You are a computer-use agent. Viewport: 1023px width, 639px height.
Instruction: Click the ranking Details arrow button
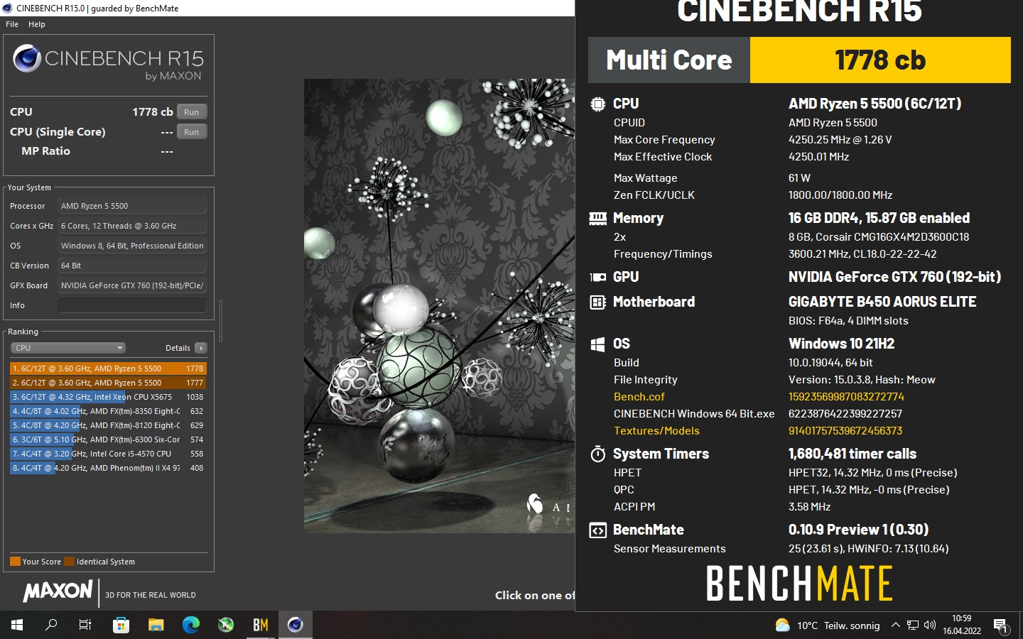click(x=201, y=348)
